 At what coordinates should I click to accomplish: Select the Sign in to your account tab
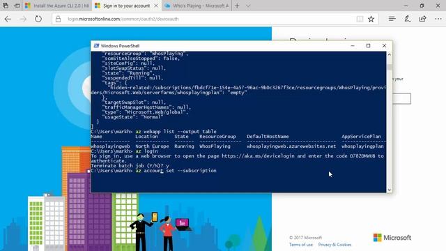click(x=127, y=6)
